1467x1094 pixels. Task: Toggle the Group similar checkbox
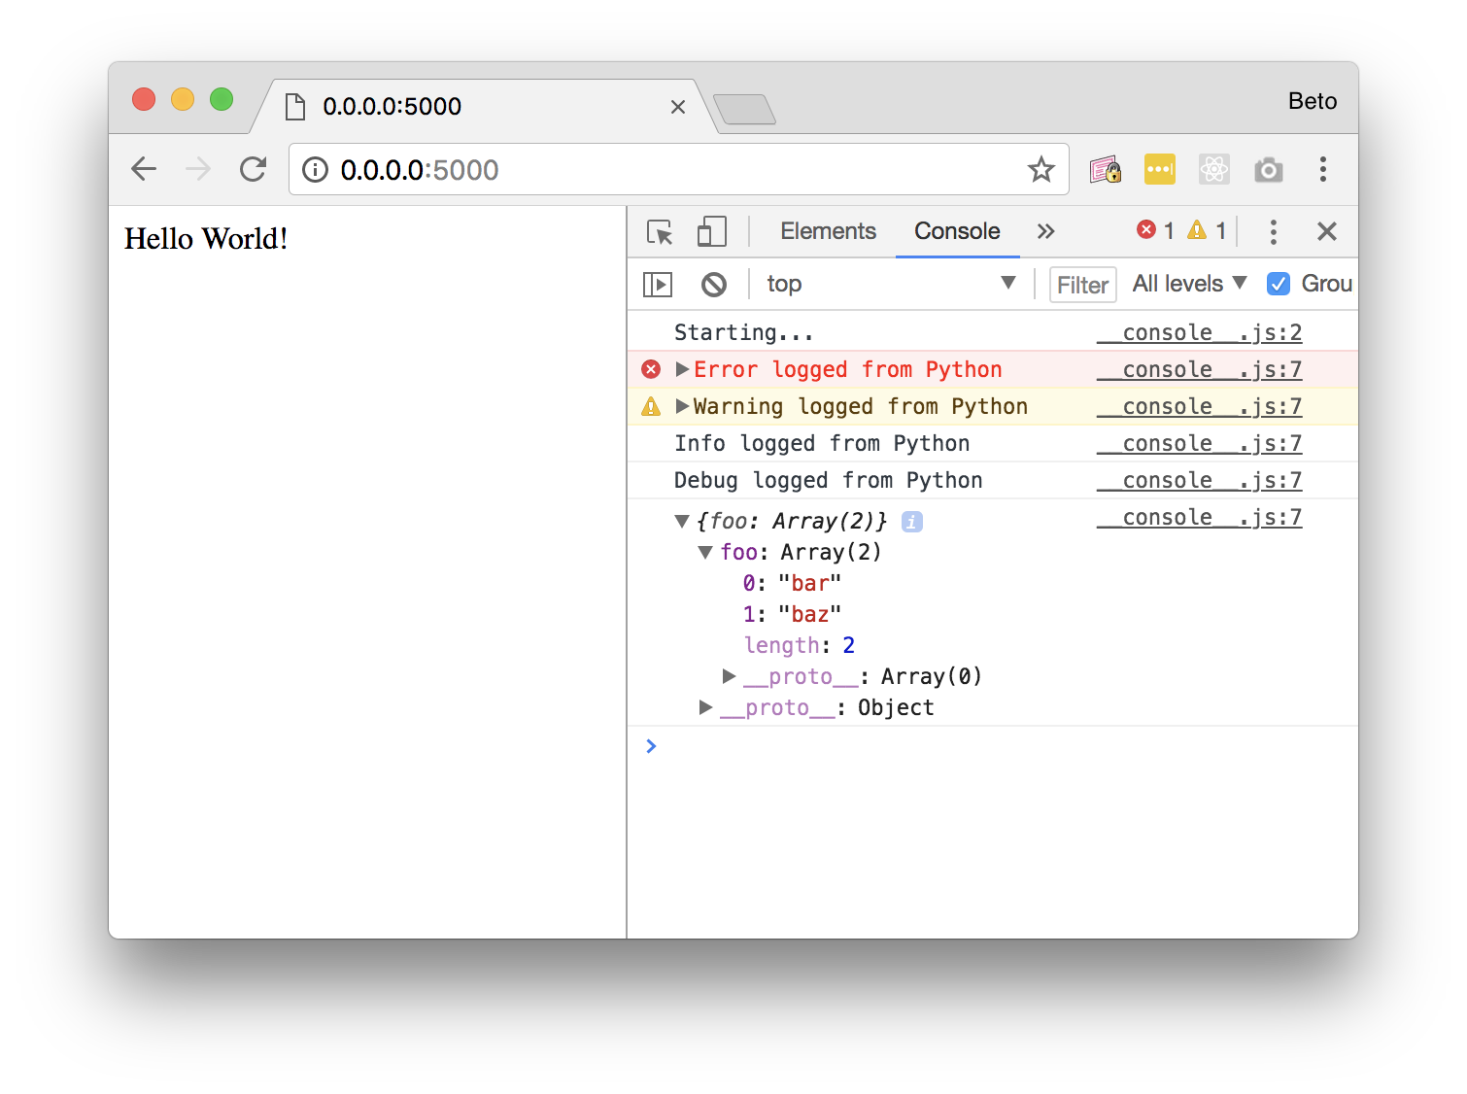pos(1279,284)
